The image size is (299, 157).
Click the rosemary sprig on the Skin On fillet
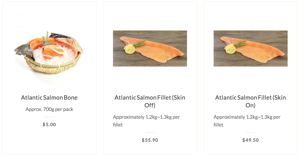(241, 43)
